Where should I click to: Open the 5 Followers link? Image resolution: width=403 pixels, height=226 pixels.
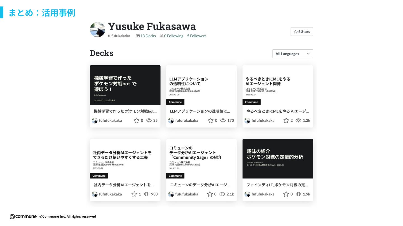[x=197, y=36]
